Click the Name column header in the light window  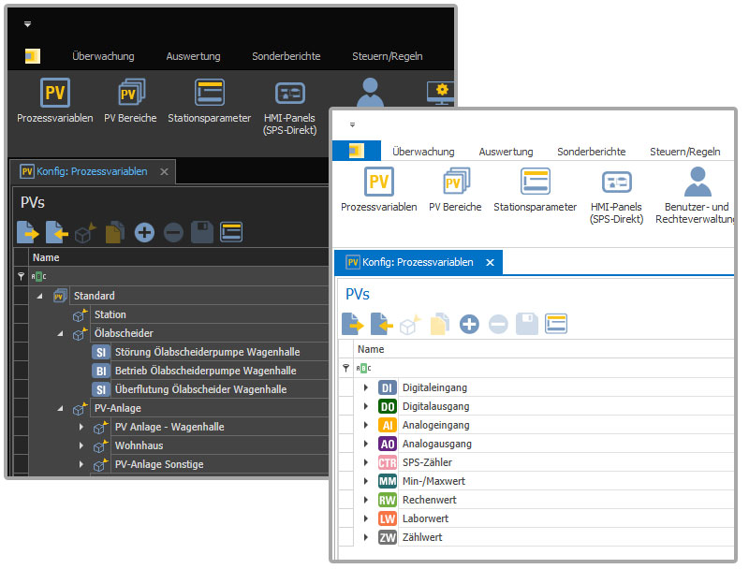543,349
